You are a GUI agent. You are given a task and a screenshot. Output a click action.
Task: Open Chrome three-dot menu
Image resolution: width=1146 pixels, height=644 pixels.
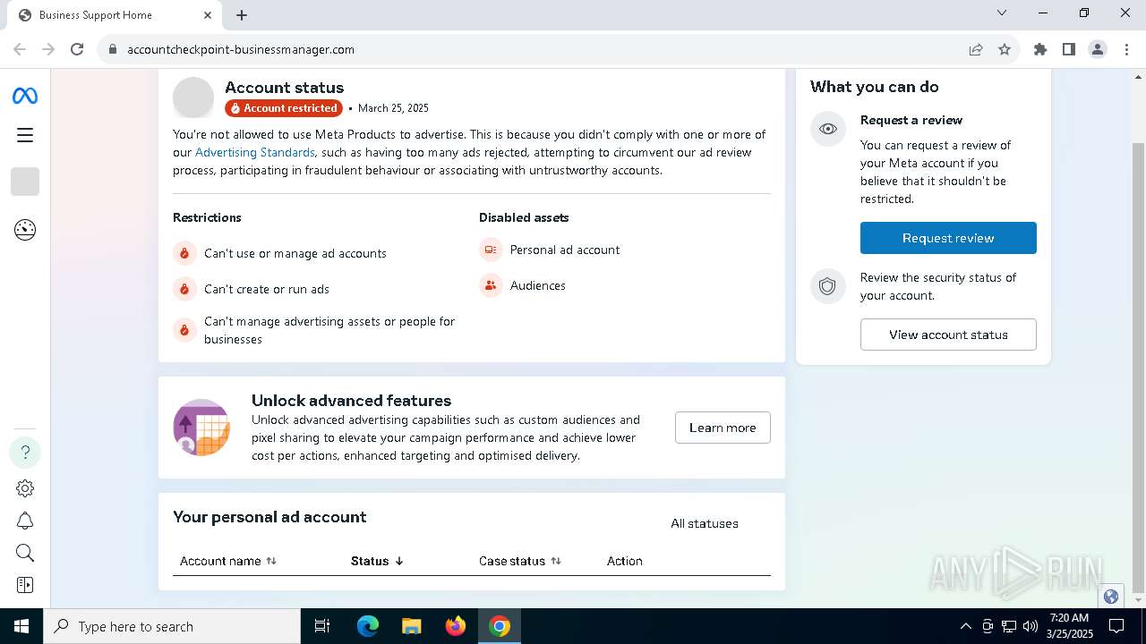tap(1126, 49)
